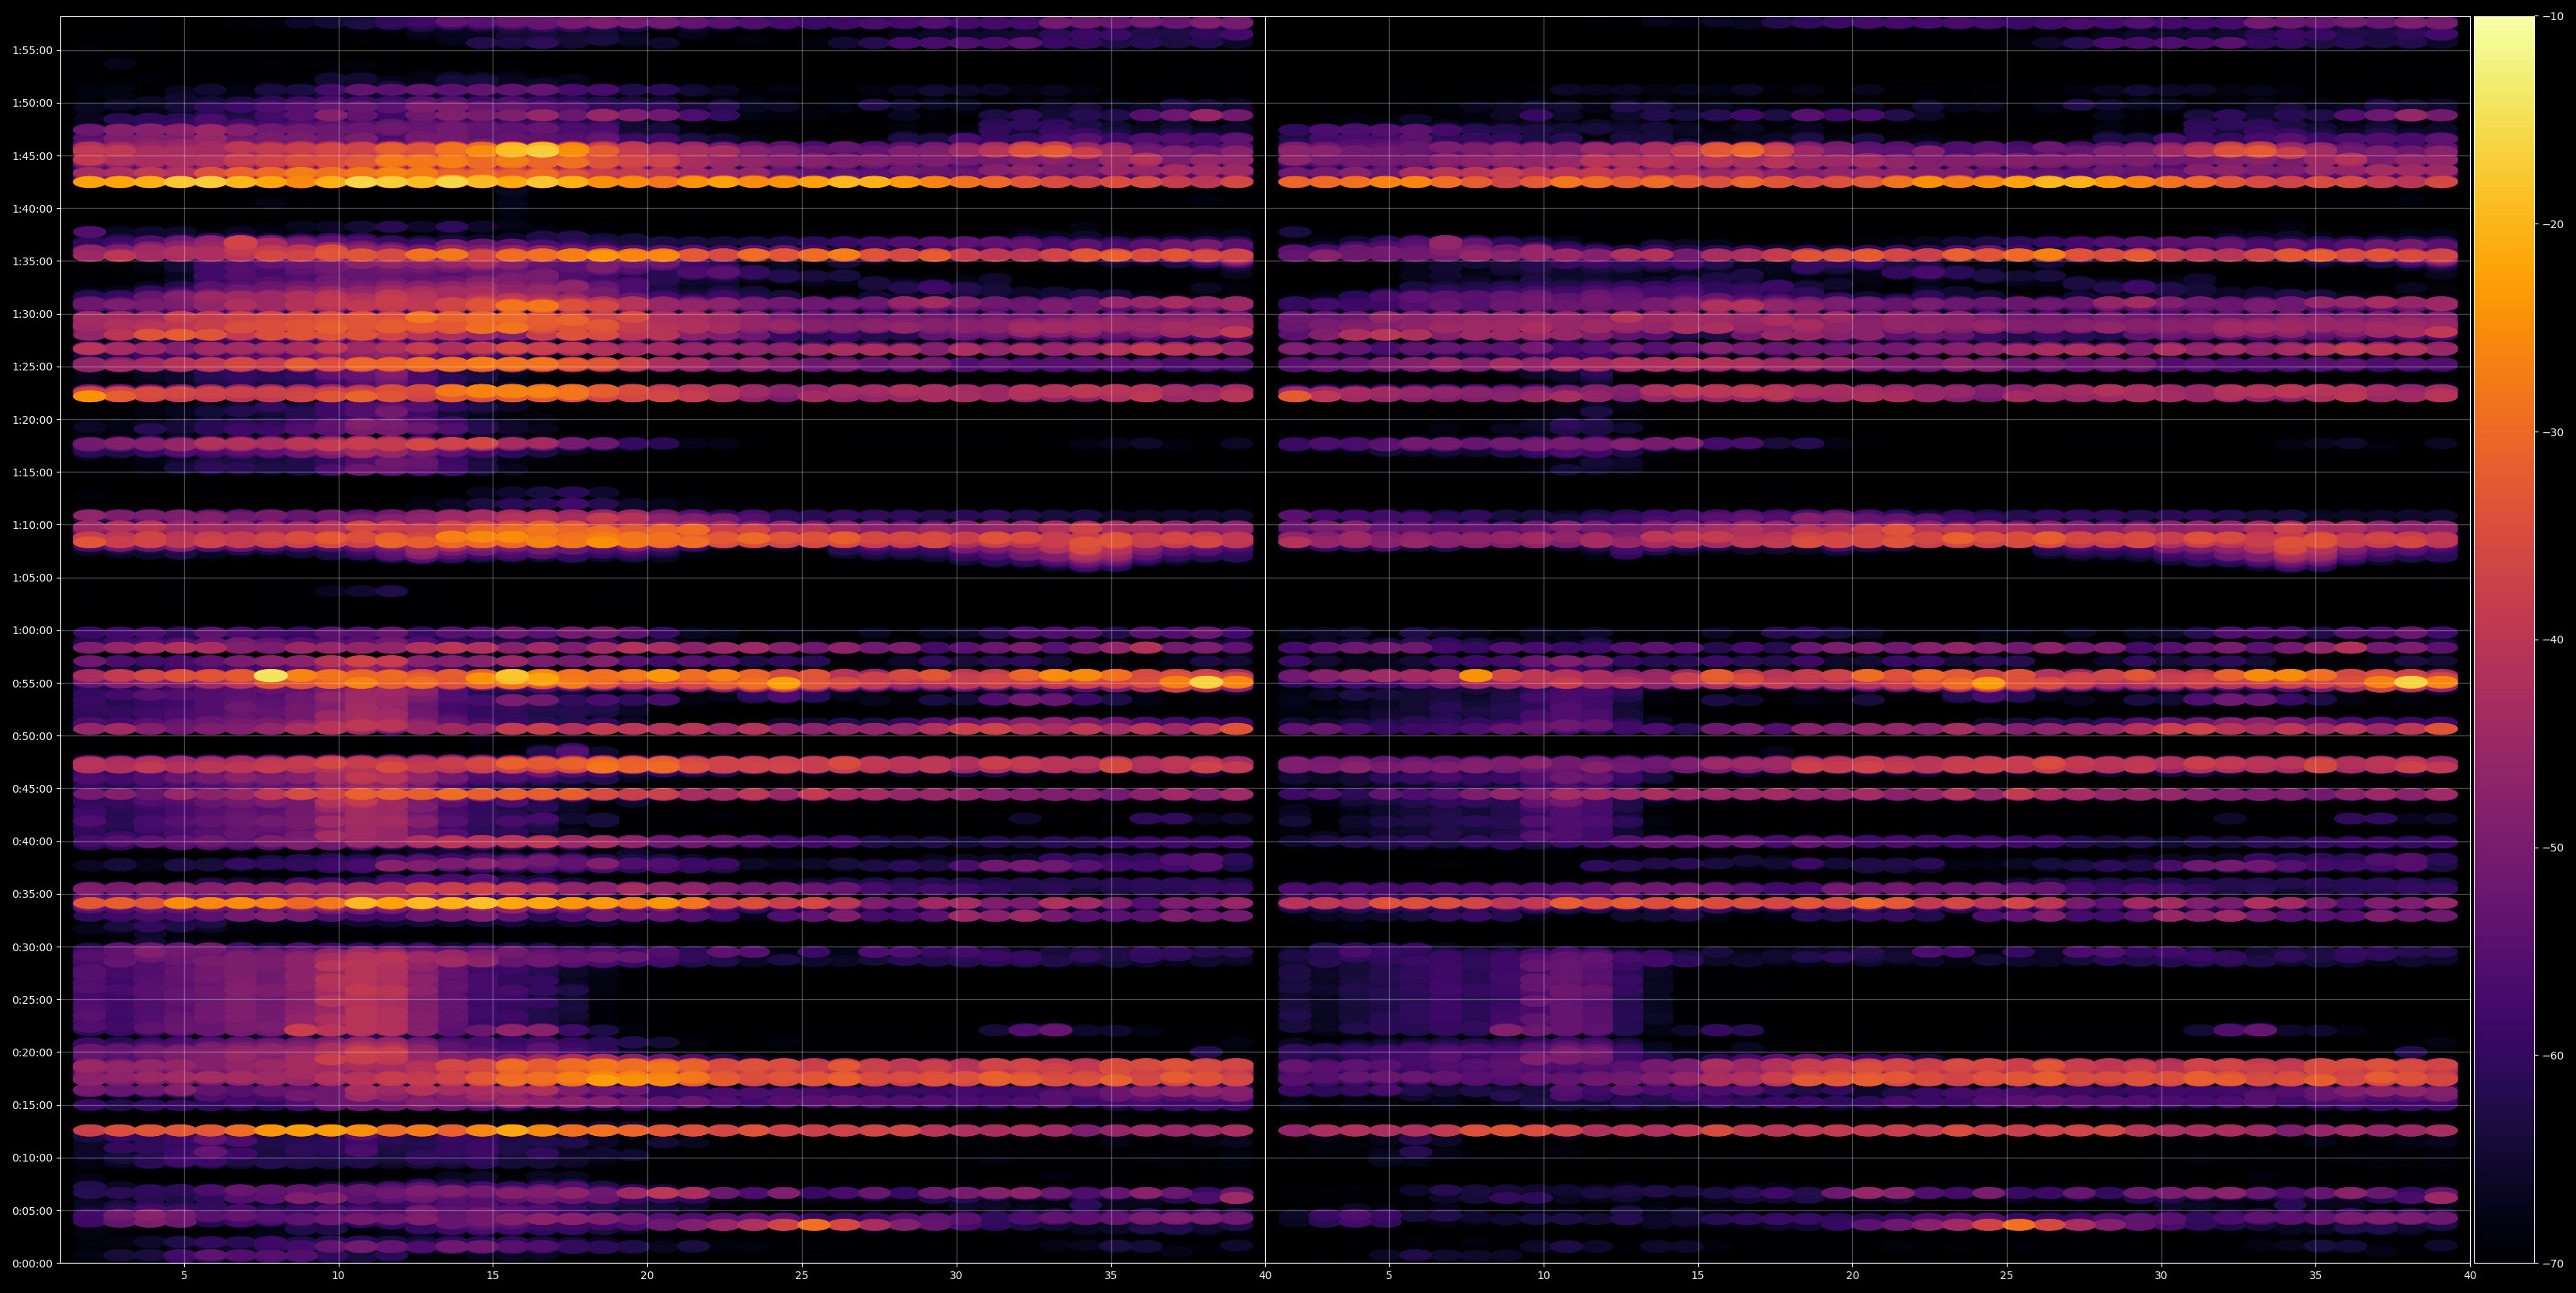
Task: Click x-axis tick 35 of right heatmap
Action: click(2316, 1276)
